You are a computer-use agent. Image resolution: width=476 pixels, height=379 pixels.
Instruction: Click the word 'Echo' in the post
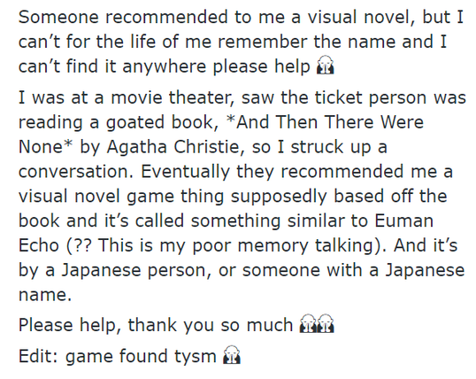click(39, 245)
